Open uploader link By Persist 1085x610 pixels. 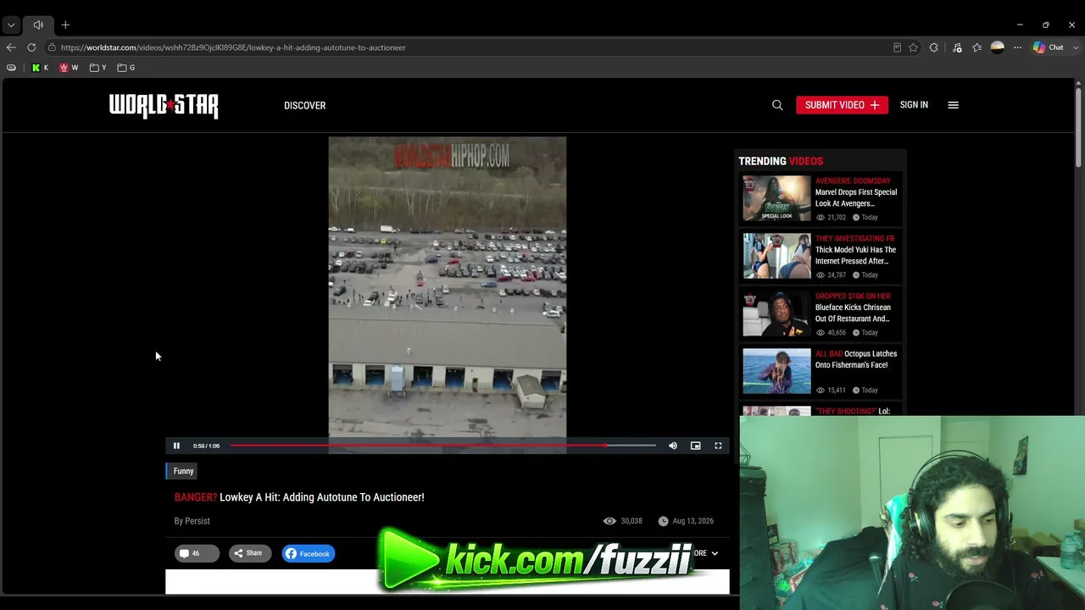192,521
